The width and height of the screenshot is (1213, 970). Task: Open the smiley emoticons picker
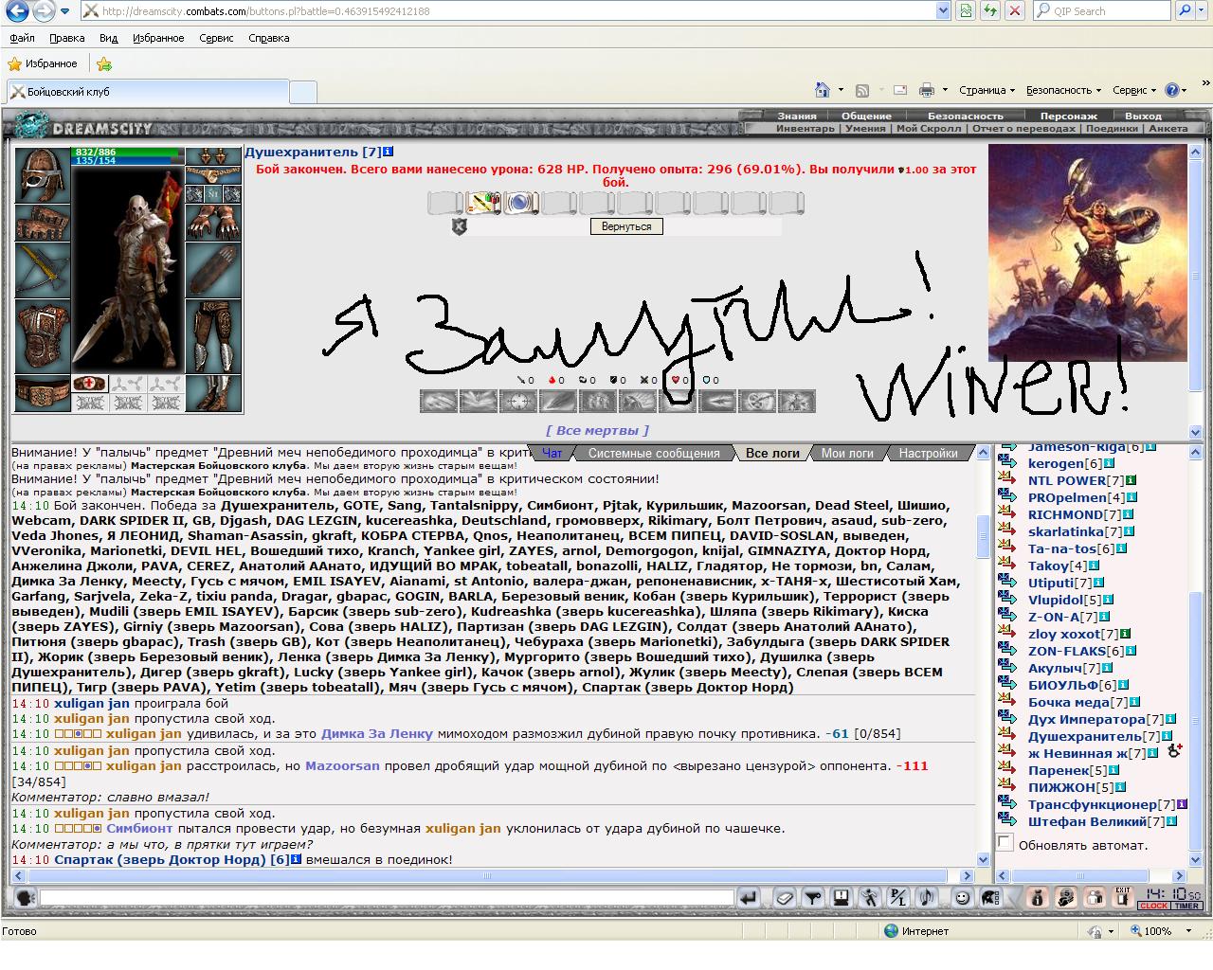point(961,897)
